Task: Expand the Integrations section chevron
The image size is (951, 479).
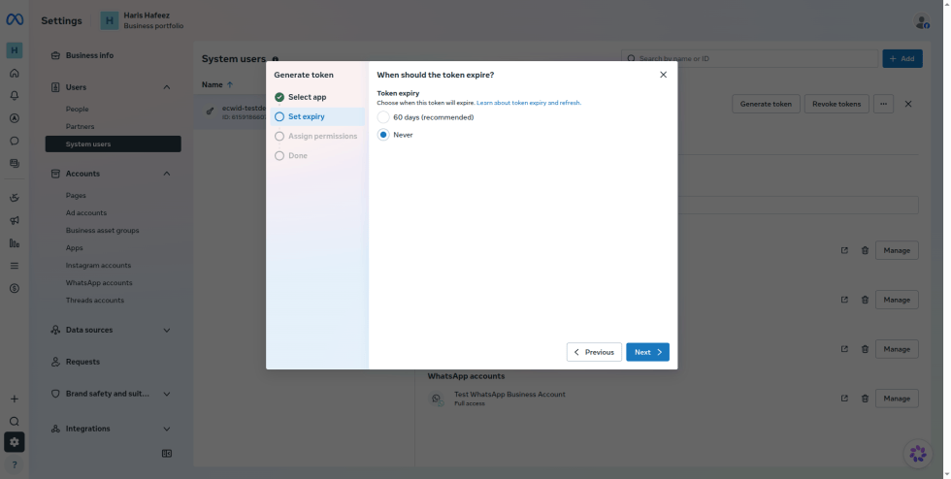Action: (167, 429)
